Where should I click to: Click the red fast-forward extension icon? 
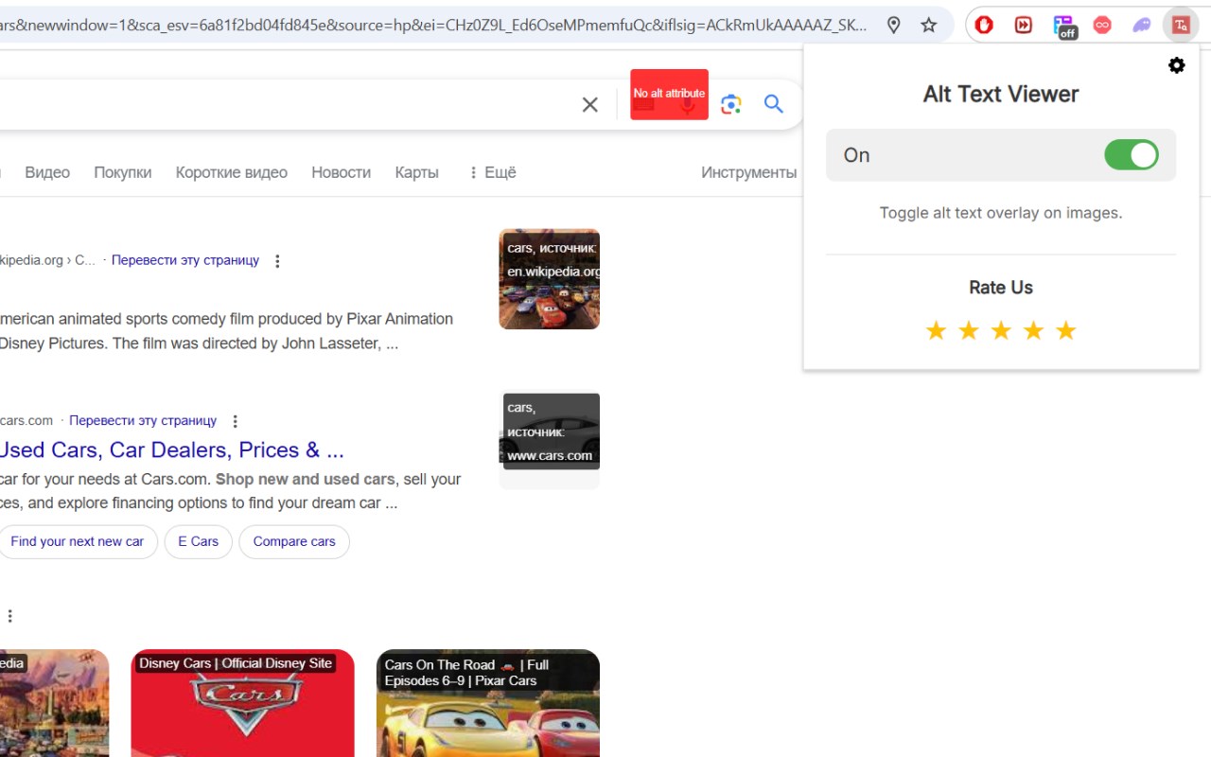pyautogui.click(x=1024, y=26)
